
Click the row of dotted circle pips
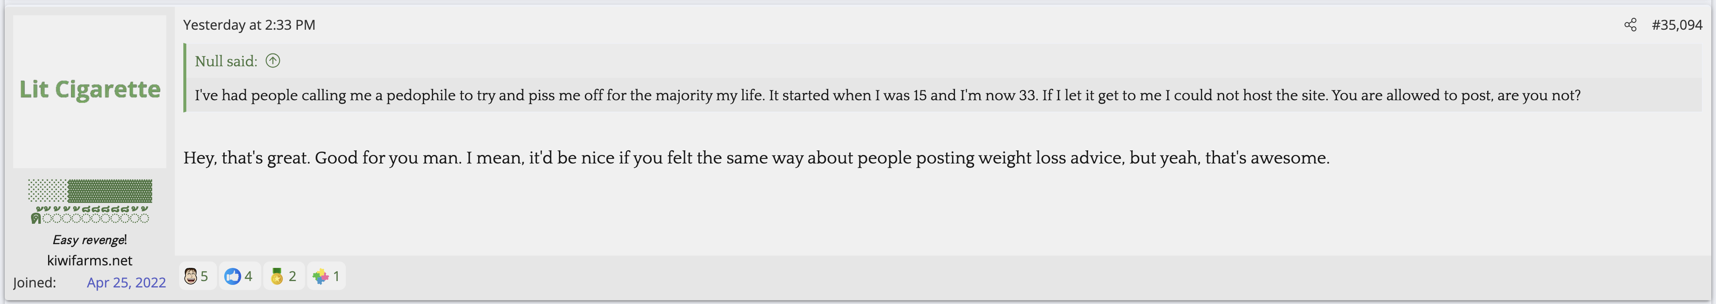click(x=94, y=218)
